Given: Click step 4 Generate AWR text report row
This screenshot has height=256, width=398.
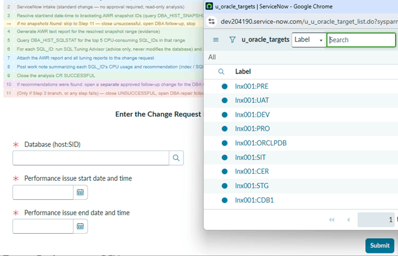Looking at the screenshot, I should click(104, 31).
